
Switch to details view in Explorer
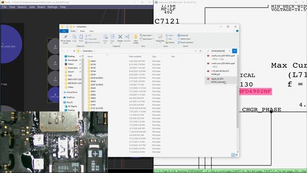tap(233, 155)
